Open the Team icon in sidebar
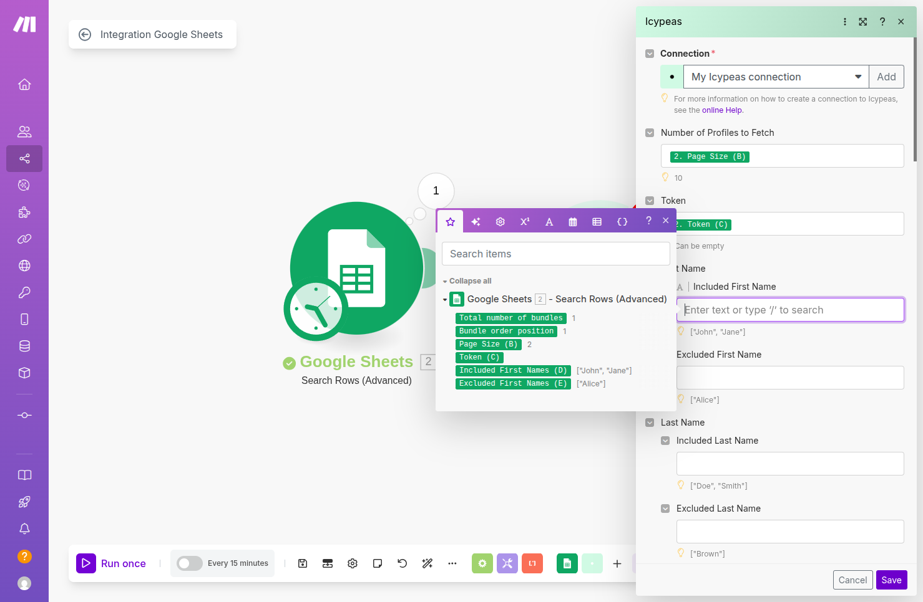 24,131
